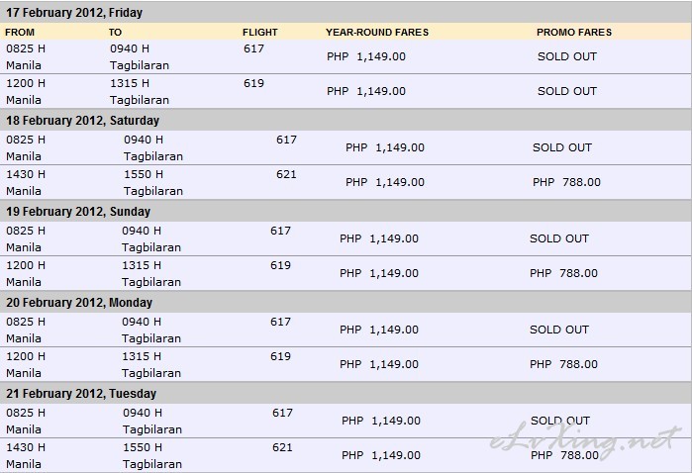Viewport: 692px width, 473px height.
Task: Click the FROM column header
Action: (x=20, y=33)
